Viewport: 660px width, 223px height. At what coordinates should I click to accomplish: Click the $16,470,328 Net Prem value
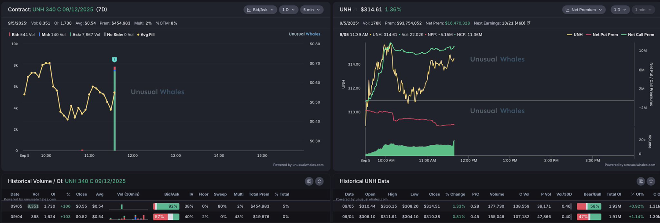457,23
